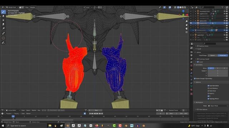Viewport: 229px width, 128px height.
Task: Click the Windows search box
Action: [26, 126]
